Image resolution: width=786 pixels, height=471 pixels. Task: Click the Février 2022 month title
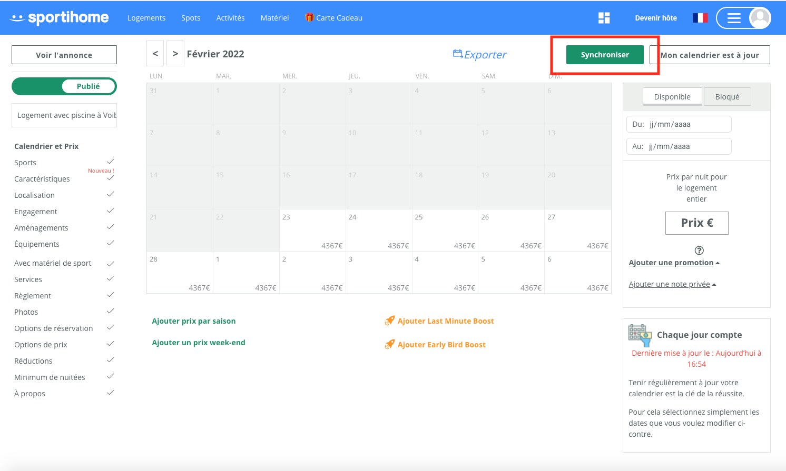coord(215,54)
